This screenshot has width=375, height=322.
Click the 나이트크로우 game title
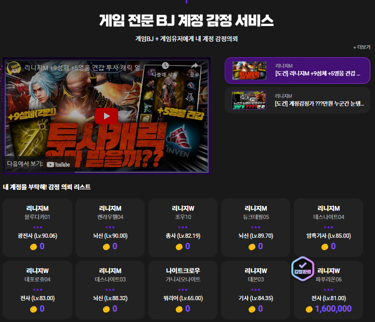tap(183, 271)
